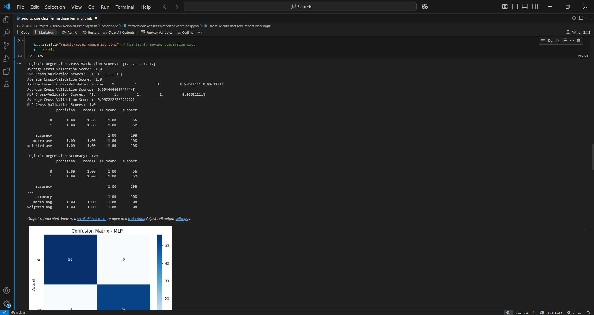594x315 pixels.
Task: Open the Python 3.8.8 kernel picker
Action: click(578, 33)
